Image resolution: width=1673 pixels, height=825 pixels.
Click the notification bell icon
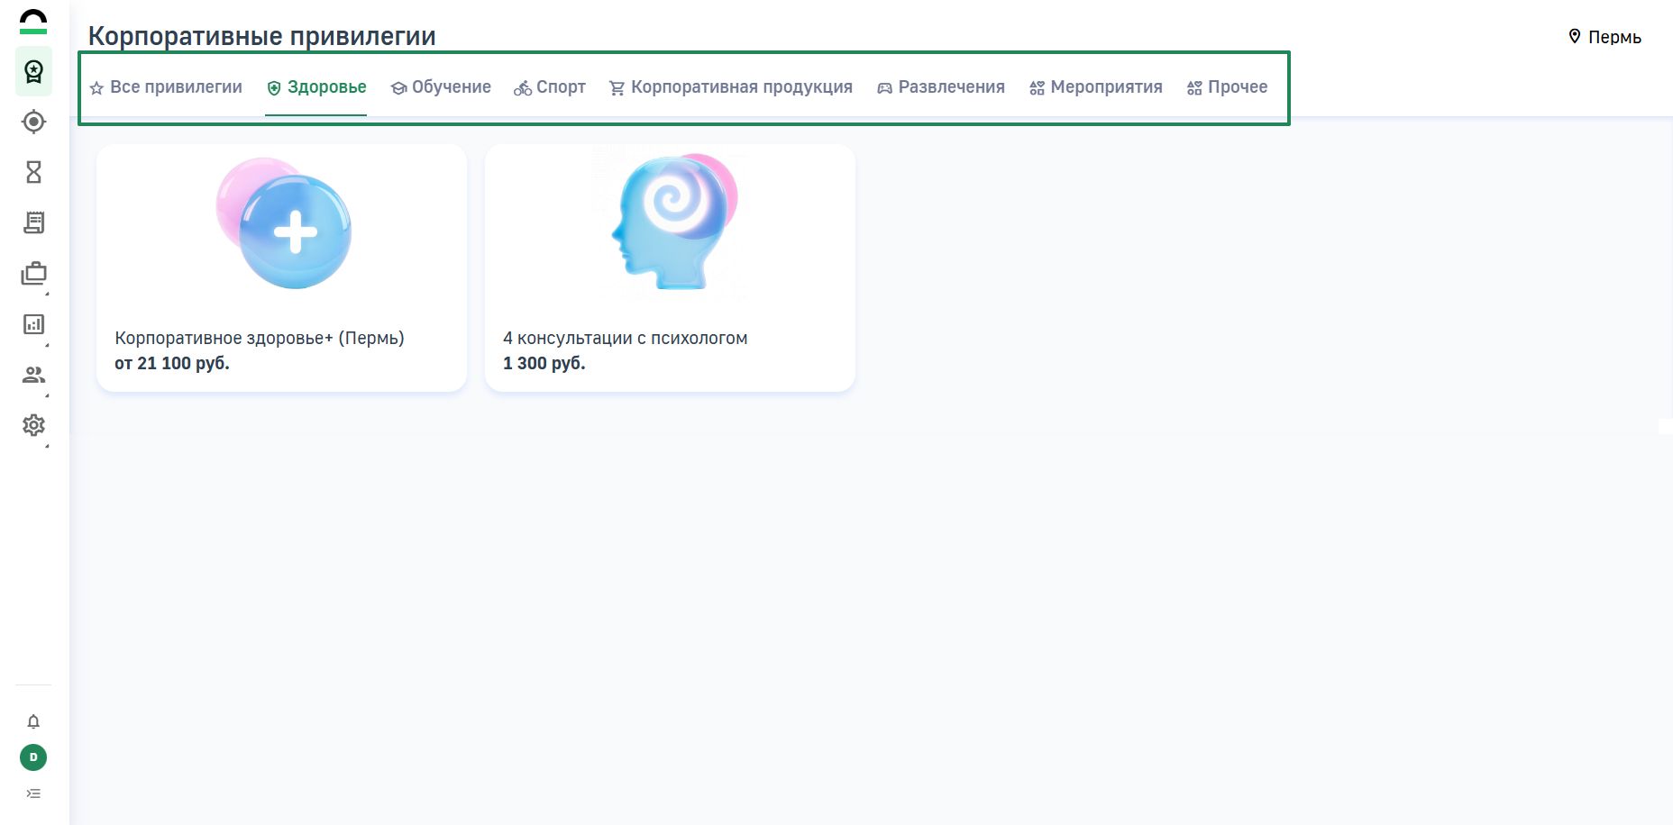click(33, 721)
